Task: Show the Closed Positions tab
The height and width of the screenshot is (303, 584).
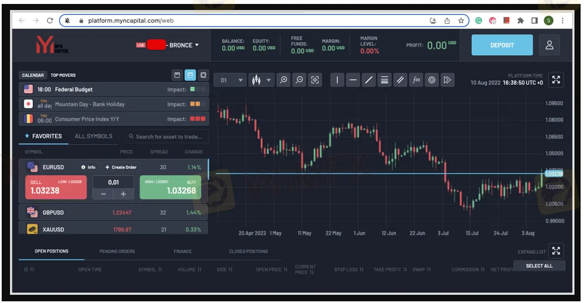Action: pos(248,252)
